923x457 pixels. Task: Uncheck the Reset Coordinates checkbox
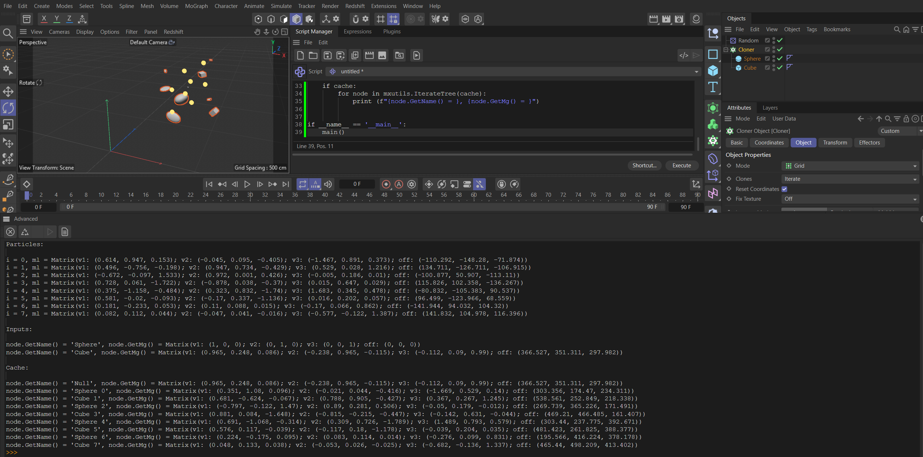(784, 189)
